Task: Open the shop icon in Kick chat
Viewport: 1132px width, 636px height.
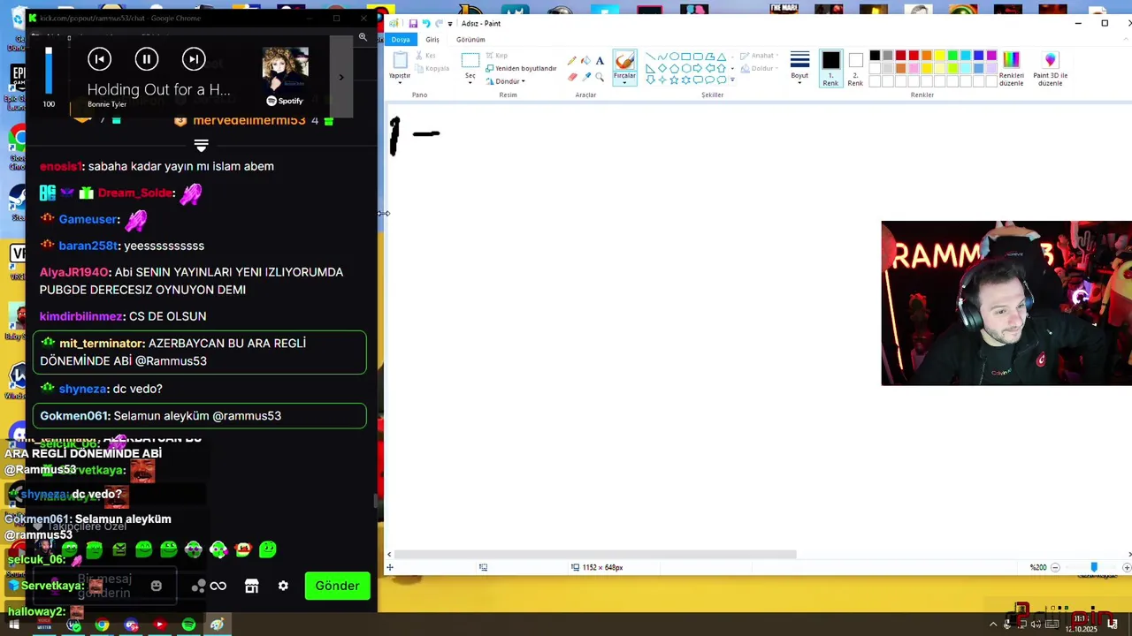Action: (x=252, y=586)
